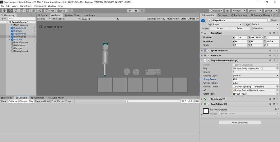Toggle PlayerBody active checkbox

[x=209, y=20]
